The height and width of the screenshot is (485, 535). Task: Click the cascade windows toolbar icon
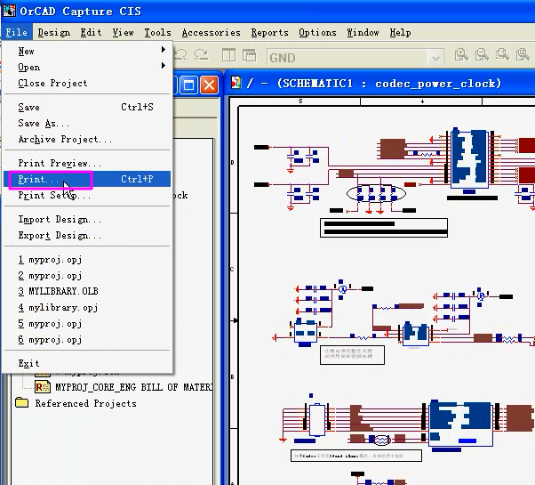point(252,56)
